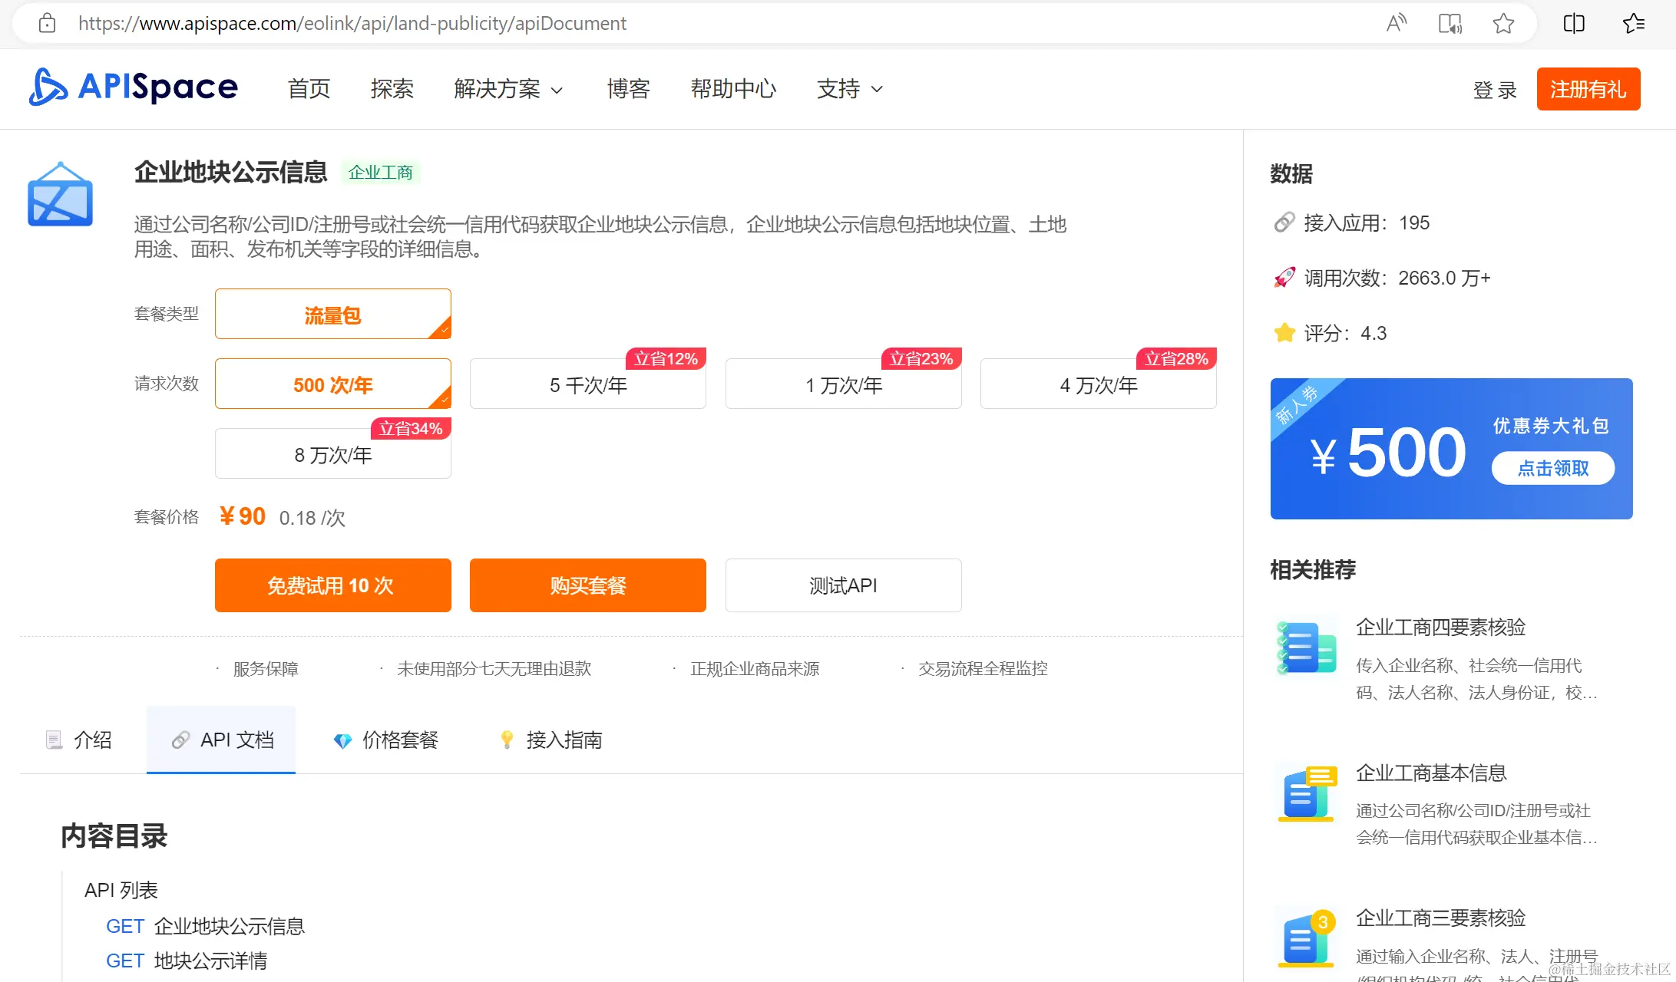Click the favorites star icon in address bar
The image size is (1676, 982).
point(1503,24)
